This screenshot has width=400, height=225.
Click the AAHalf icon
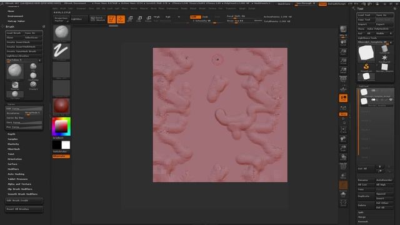click(343, 71)
